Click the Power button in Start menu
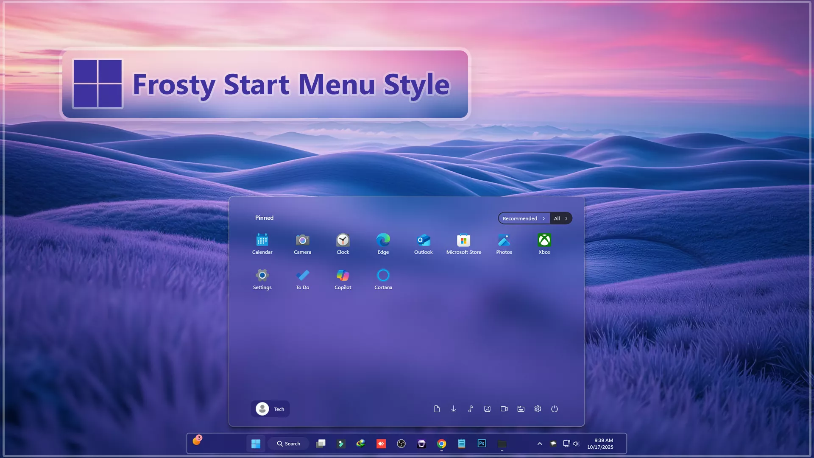This screenshot has height=458, width=814. point(554,409)
